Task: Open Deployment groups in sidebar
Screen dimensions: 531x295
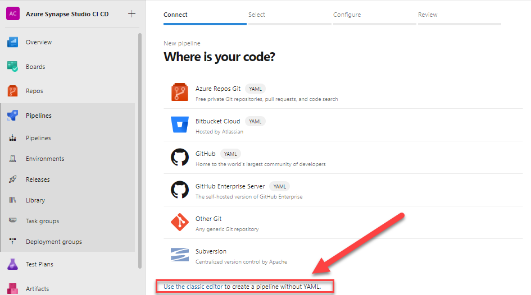Action: tap(54, 242)
